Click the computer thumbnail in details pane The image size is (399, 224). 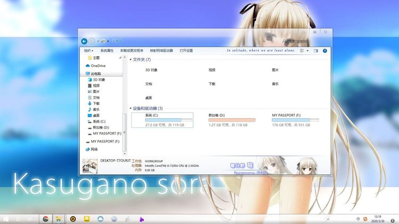(x=90, y=166)
